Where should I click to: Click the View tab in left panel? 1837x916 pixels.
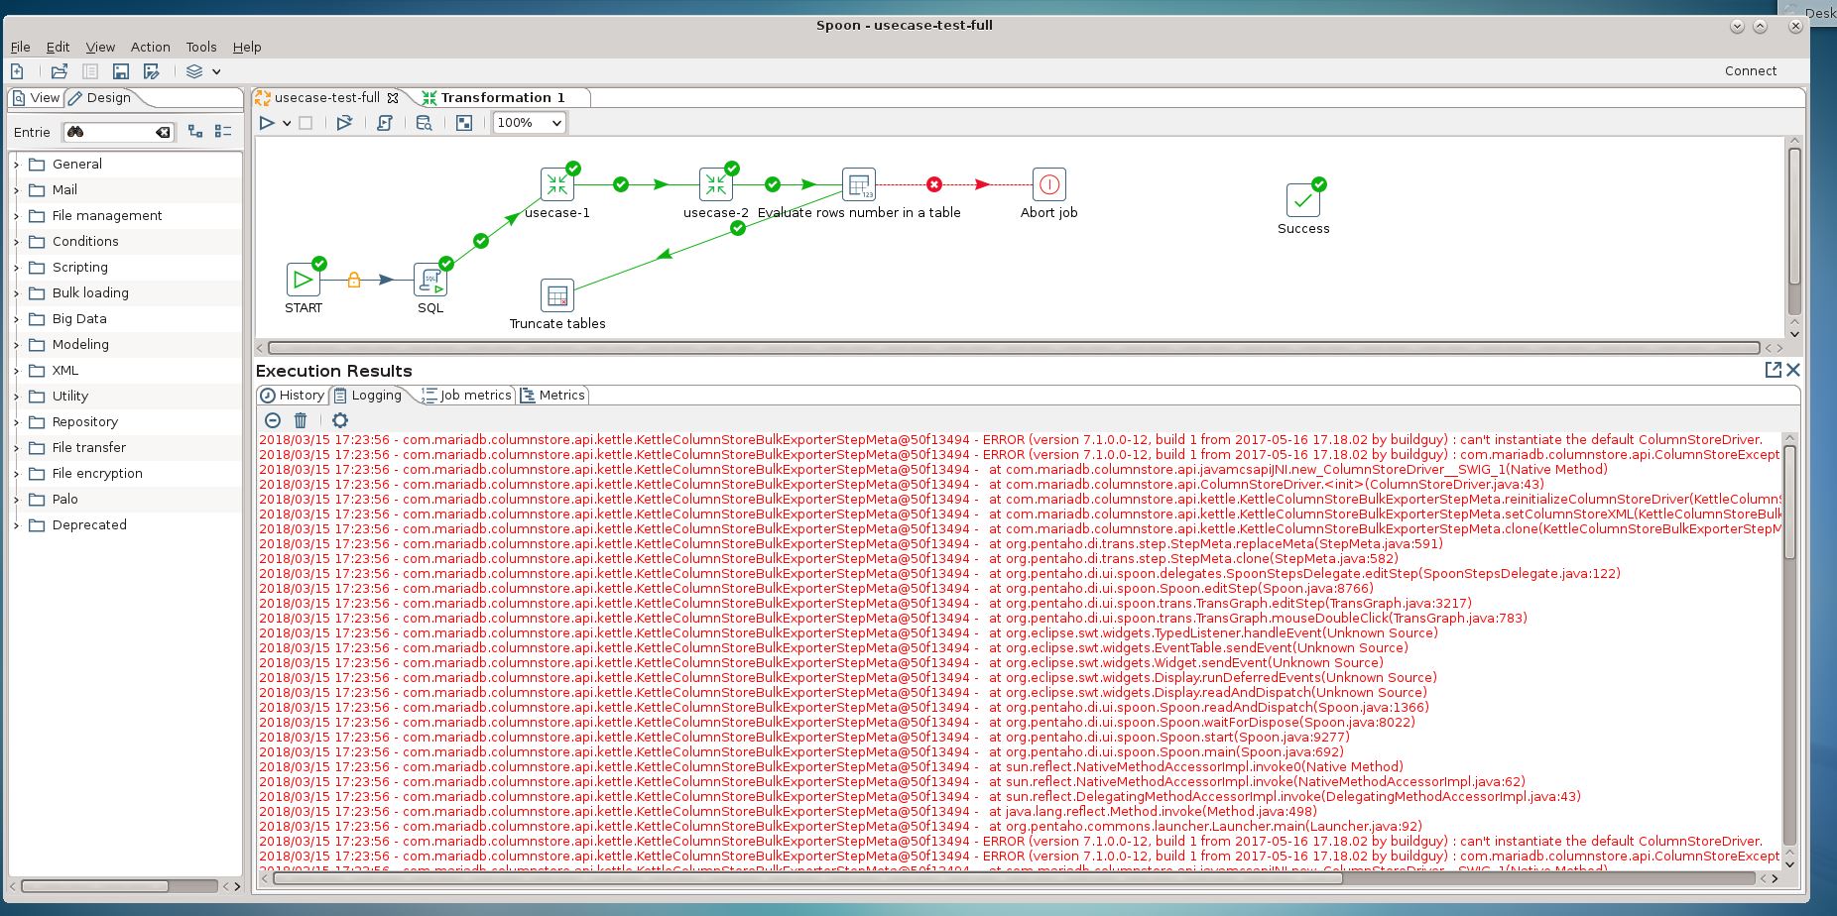[36, 98]
